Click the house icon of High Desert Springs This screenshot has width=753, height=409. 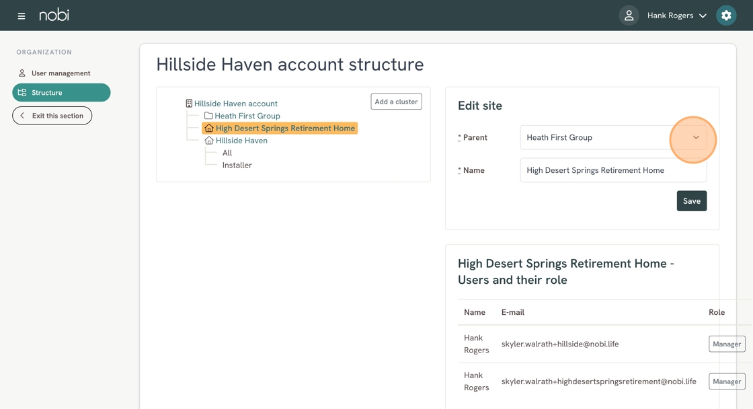(x=209, y=128)
